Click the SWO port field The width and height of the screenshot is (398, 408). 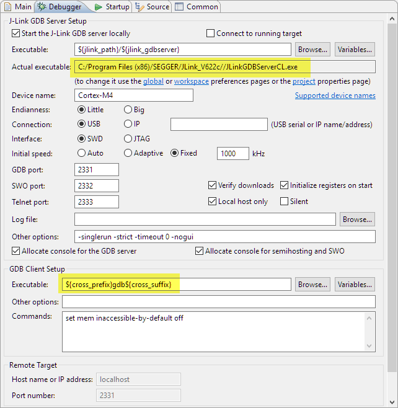(97, 186)
